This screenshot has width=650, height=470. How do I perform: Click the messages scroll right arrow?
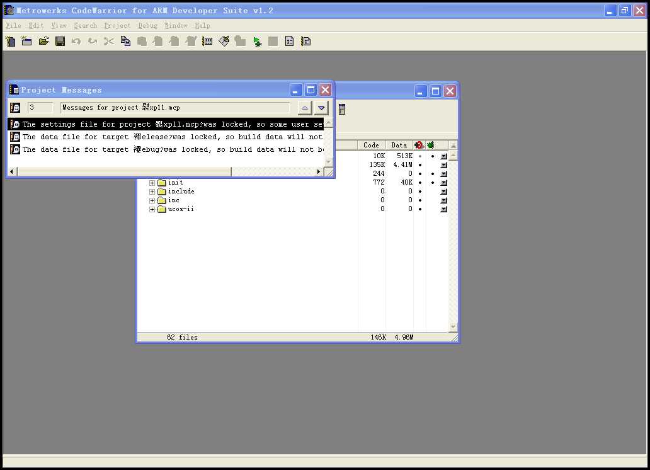coord(319,172)
